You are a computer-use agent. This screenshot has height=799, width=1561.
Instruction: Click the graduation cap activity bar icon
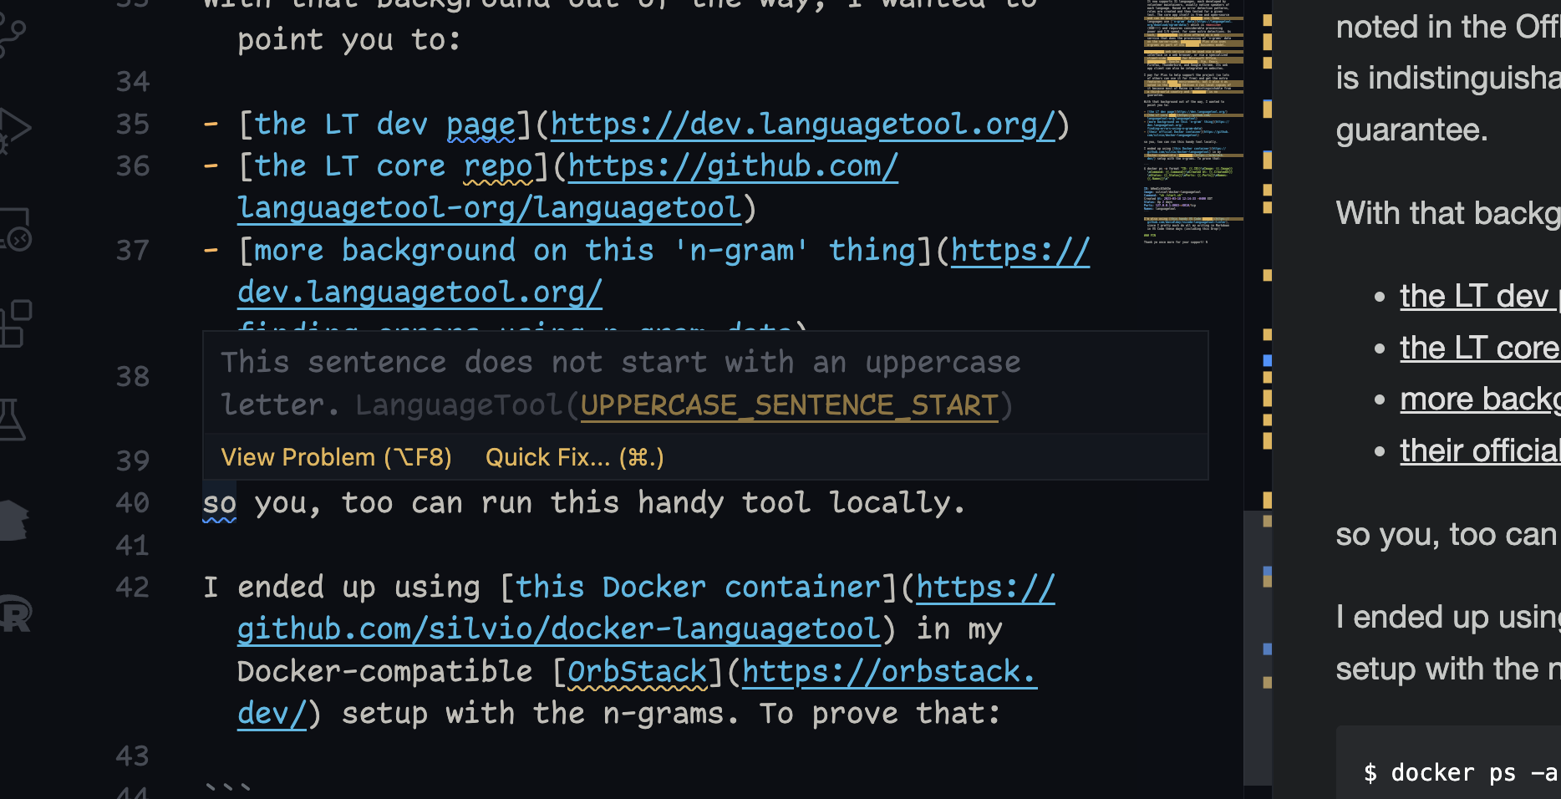click(12, 520)
